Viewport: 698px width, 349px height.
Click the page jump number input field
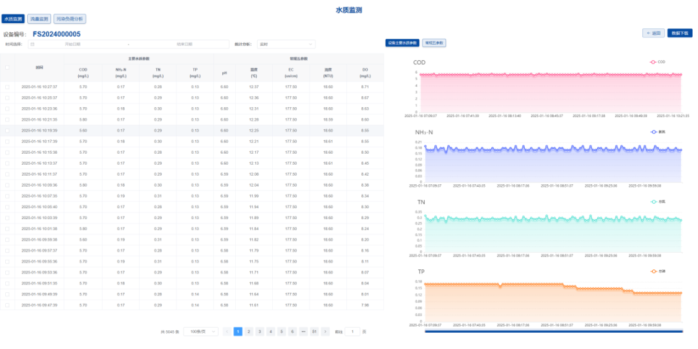click(352, 332)
